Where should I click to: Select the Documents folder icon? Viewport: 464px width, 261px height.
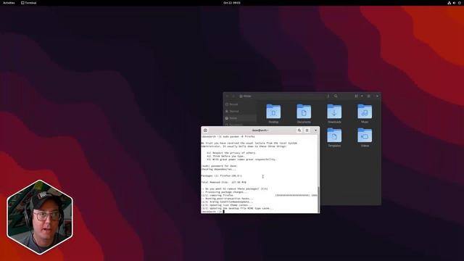[x=304, y=112]
